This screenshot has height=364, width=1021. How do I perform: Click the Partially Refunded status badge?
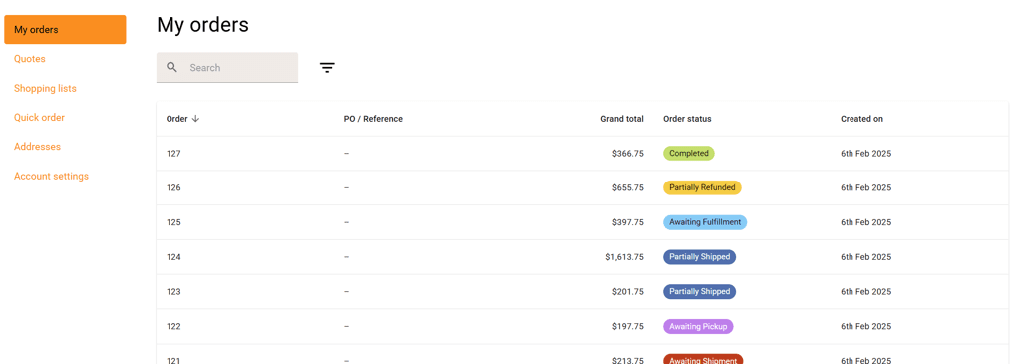[702, 187]
